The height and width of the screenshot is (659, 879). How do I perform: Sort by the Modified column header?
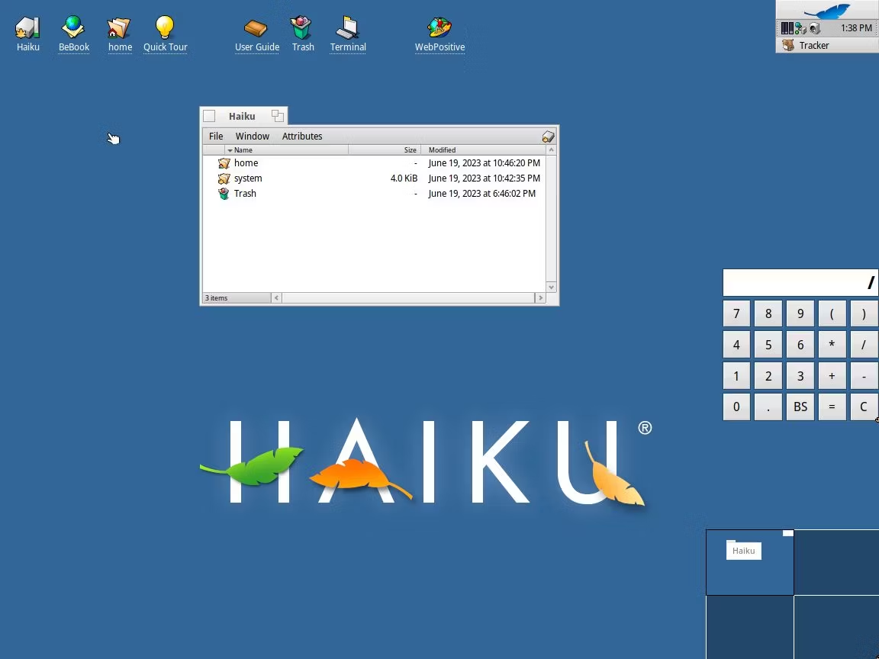(483, 150)
